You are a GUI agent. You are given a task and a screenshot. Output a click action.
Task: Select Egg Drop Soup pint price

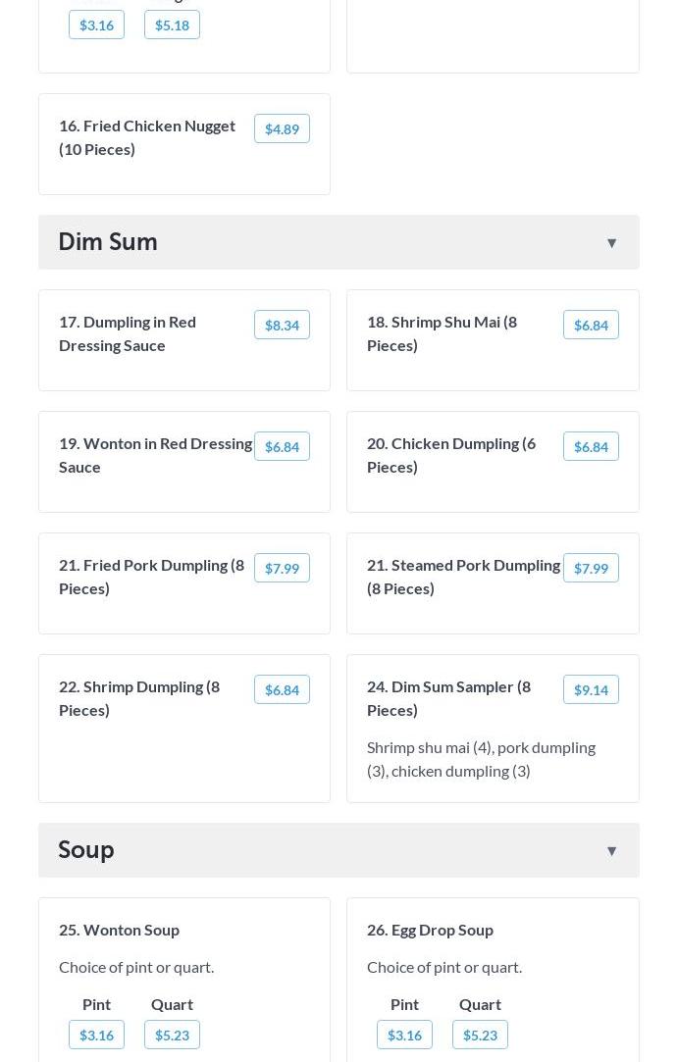[x=404, y=1035]
